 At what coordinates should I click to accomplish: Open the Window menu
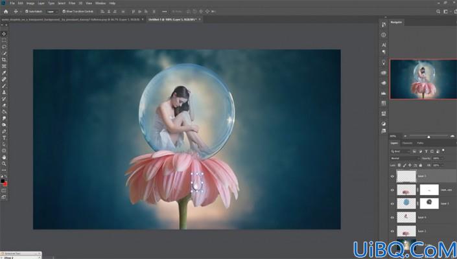click(x=100, y=3)
